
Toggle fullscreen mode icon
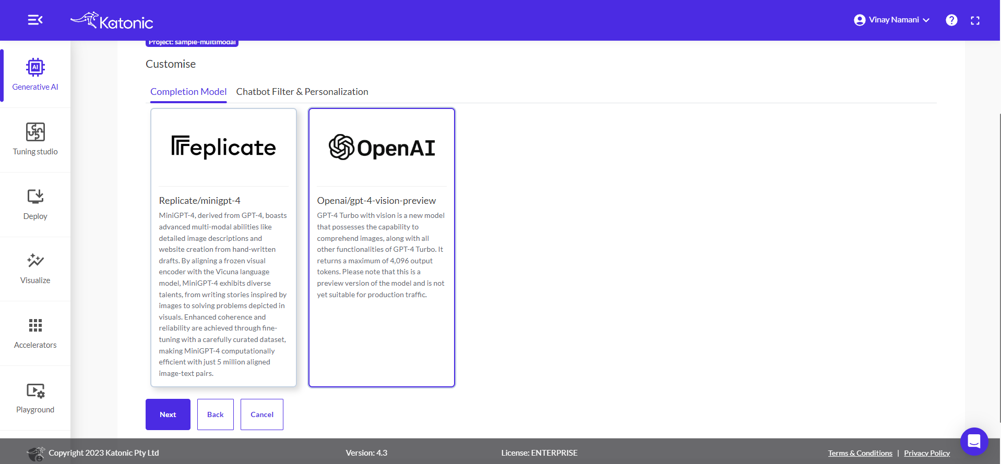pyautogui.click(x=975, y=20)
